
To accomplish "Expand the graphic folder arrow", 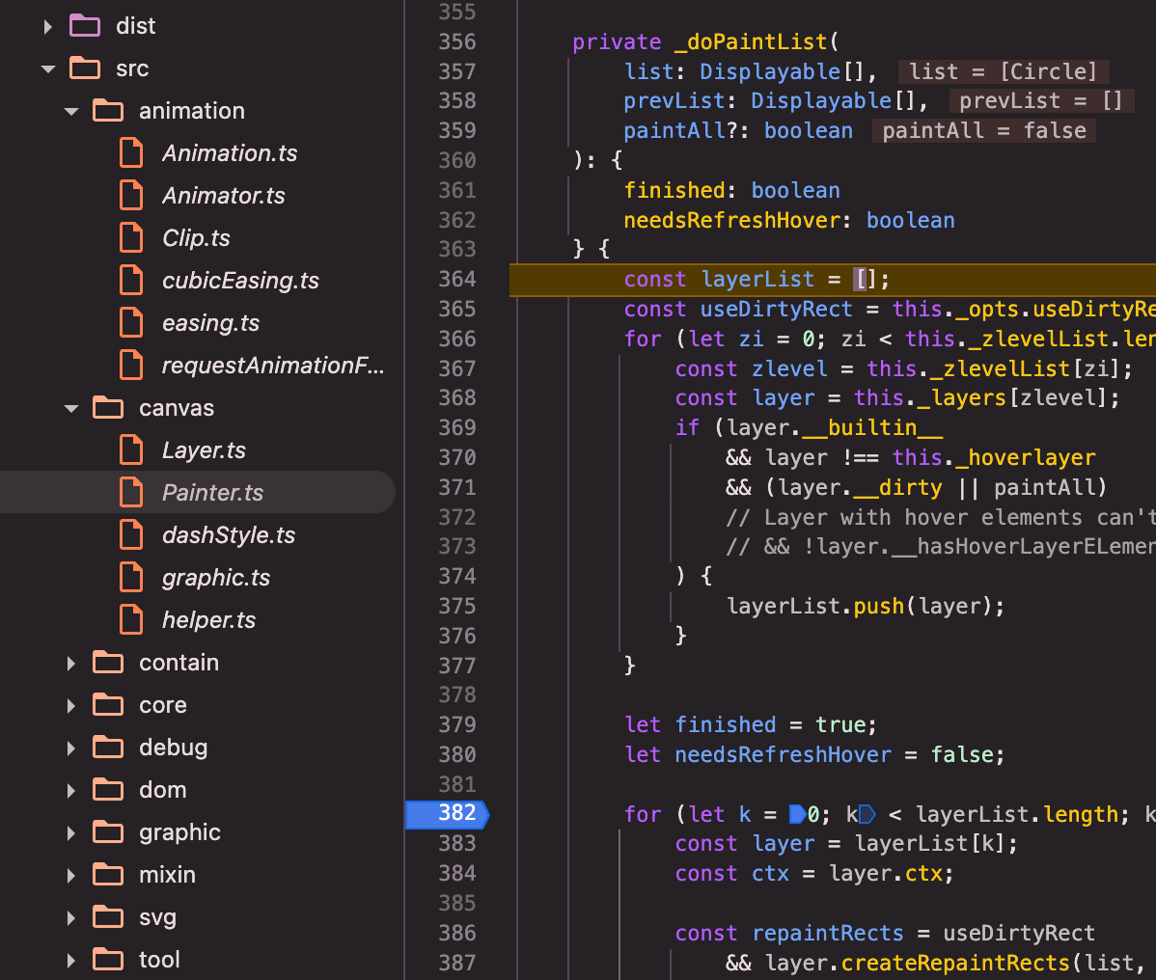I will tap(71, 832).
